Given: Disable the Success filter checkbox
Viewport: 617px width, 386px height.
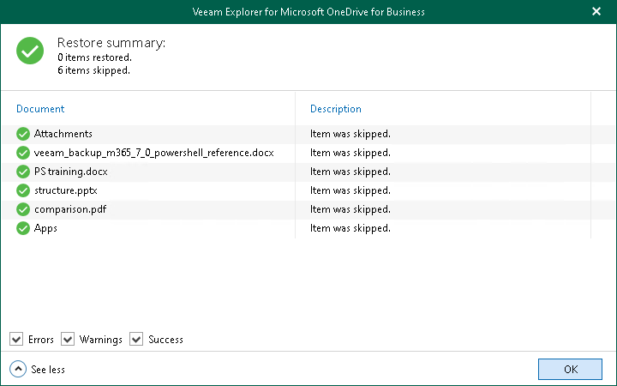Looking at the screenshot, I should coord(136,340).
